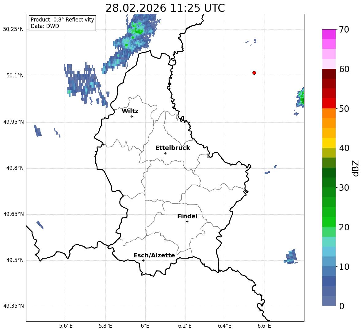363x332 pixels.
Task: Select the Esch/Alzette city label
Action: click(154, 255)
